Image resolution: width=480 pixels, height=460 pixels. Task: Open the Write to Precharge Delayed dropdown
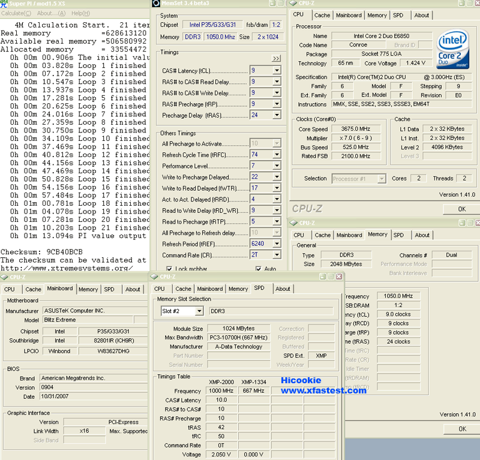coord(277,176)
